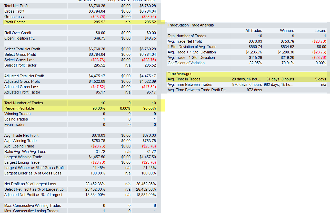Click the 1 Std. Deviation of Avg. Trade label
Image resolution: width=330 pixels, height=213 pixels.
[x=192, y=47]
